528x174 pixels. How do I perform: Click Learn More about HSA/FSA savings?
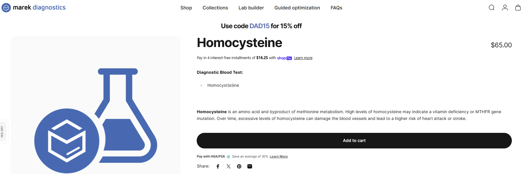click(279, 156)
